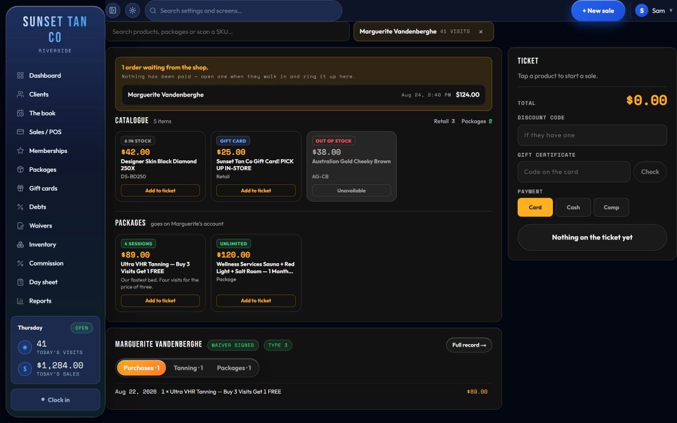
Task: Open the Dashboard grid icon in sidebar
Action: [20, 76]
